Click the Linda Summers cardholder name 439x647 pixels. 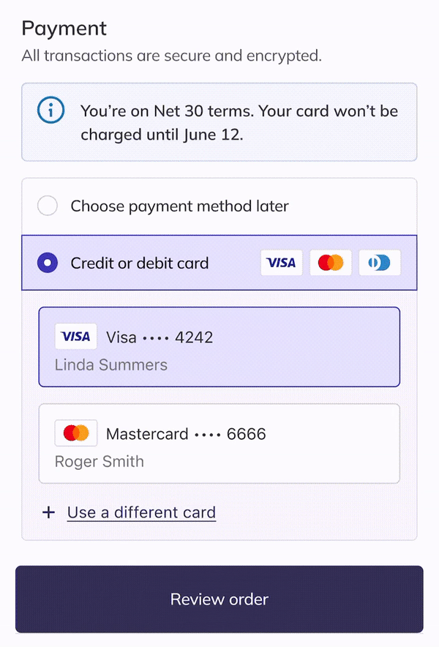click(111, 364)
